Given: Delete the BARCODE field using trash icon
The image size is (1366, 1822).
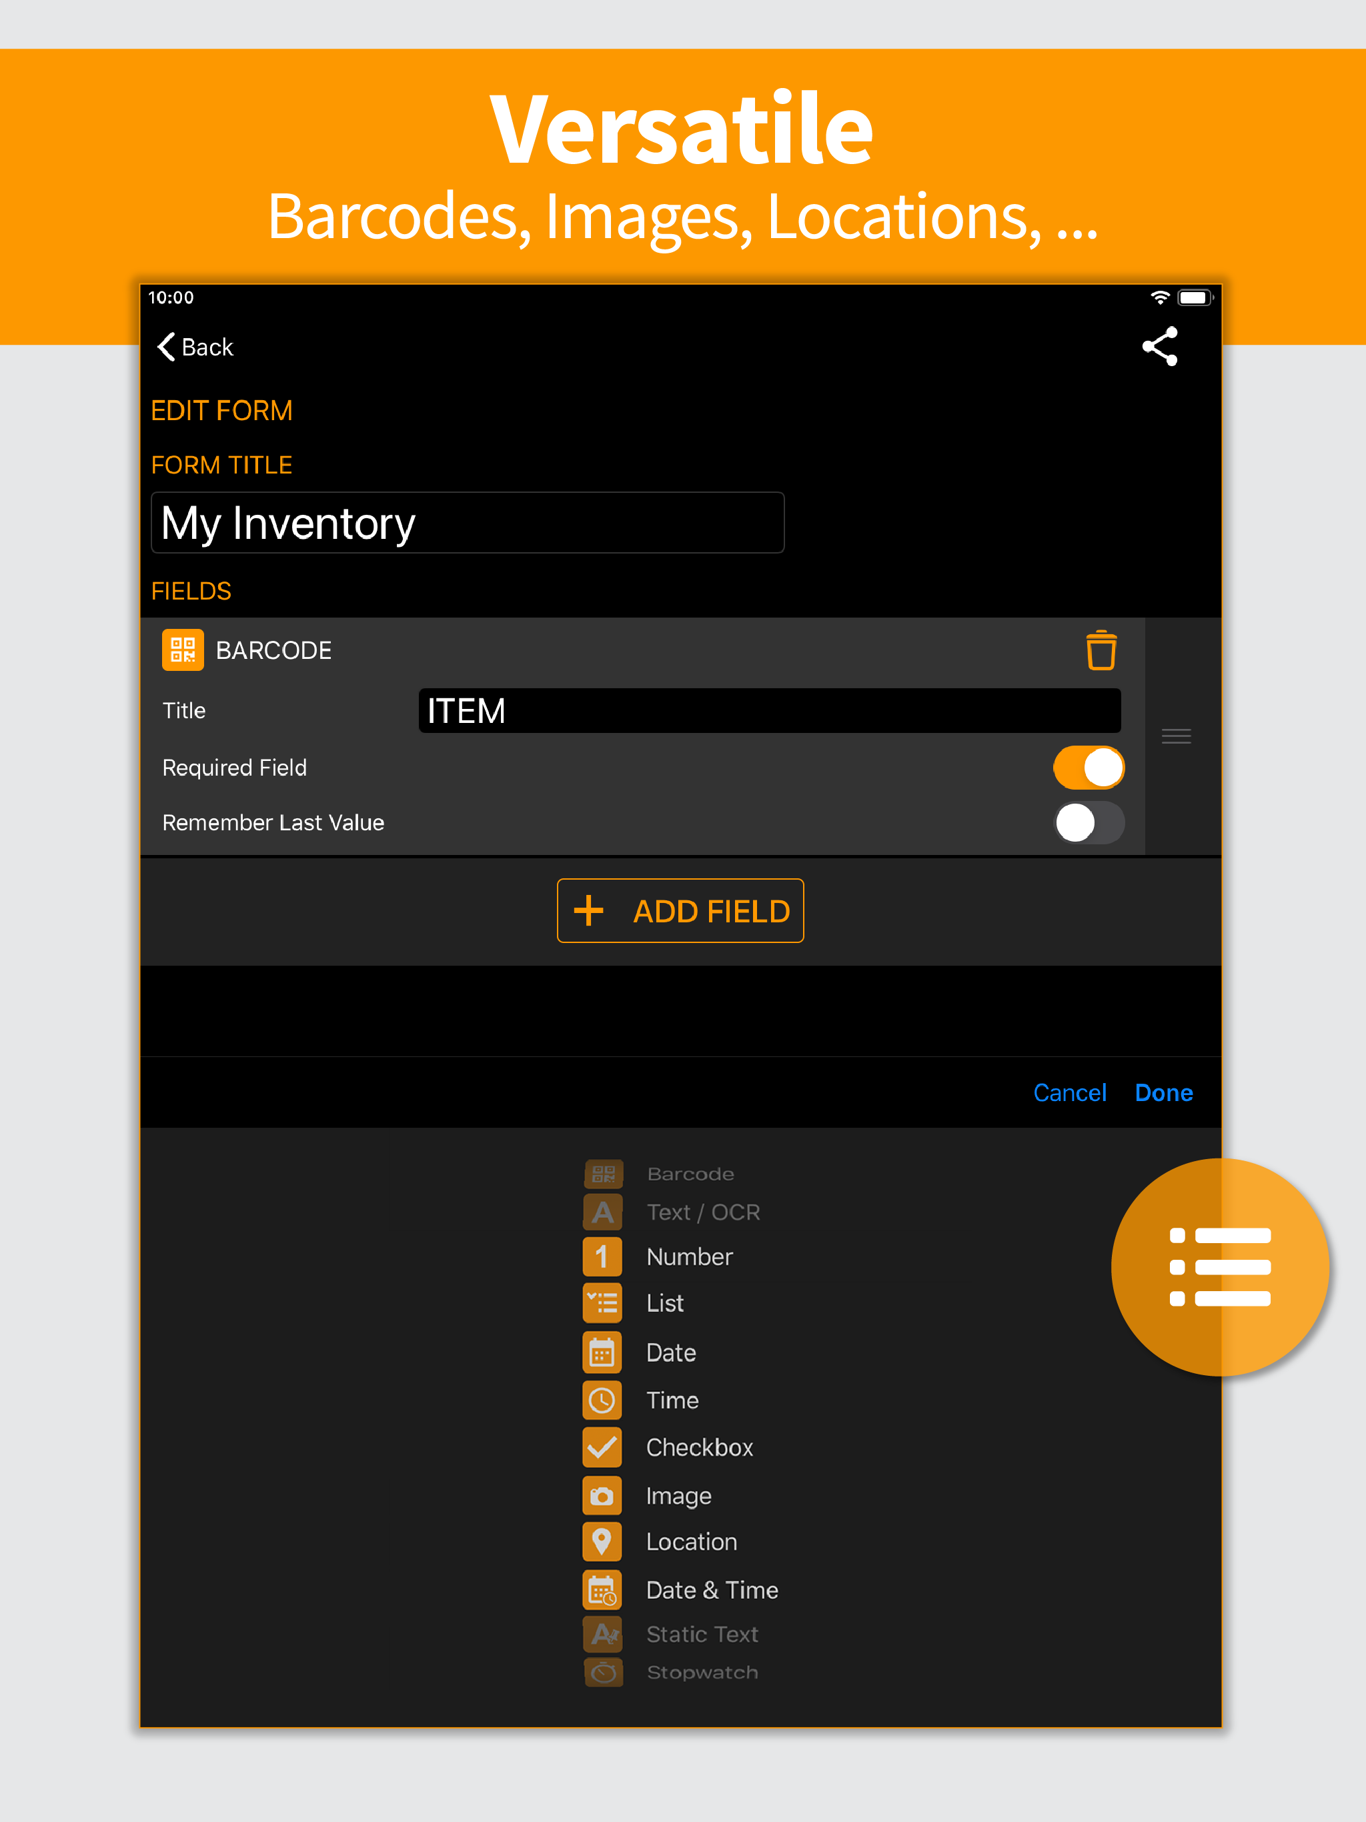Looking at the screenshot, I should pos(1101,650).
